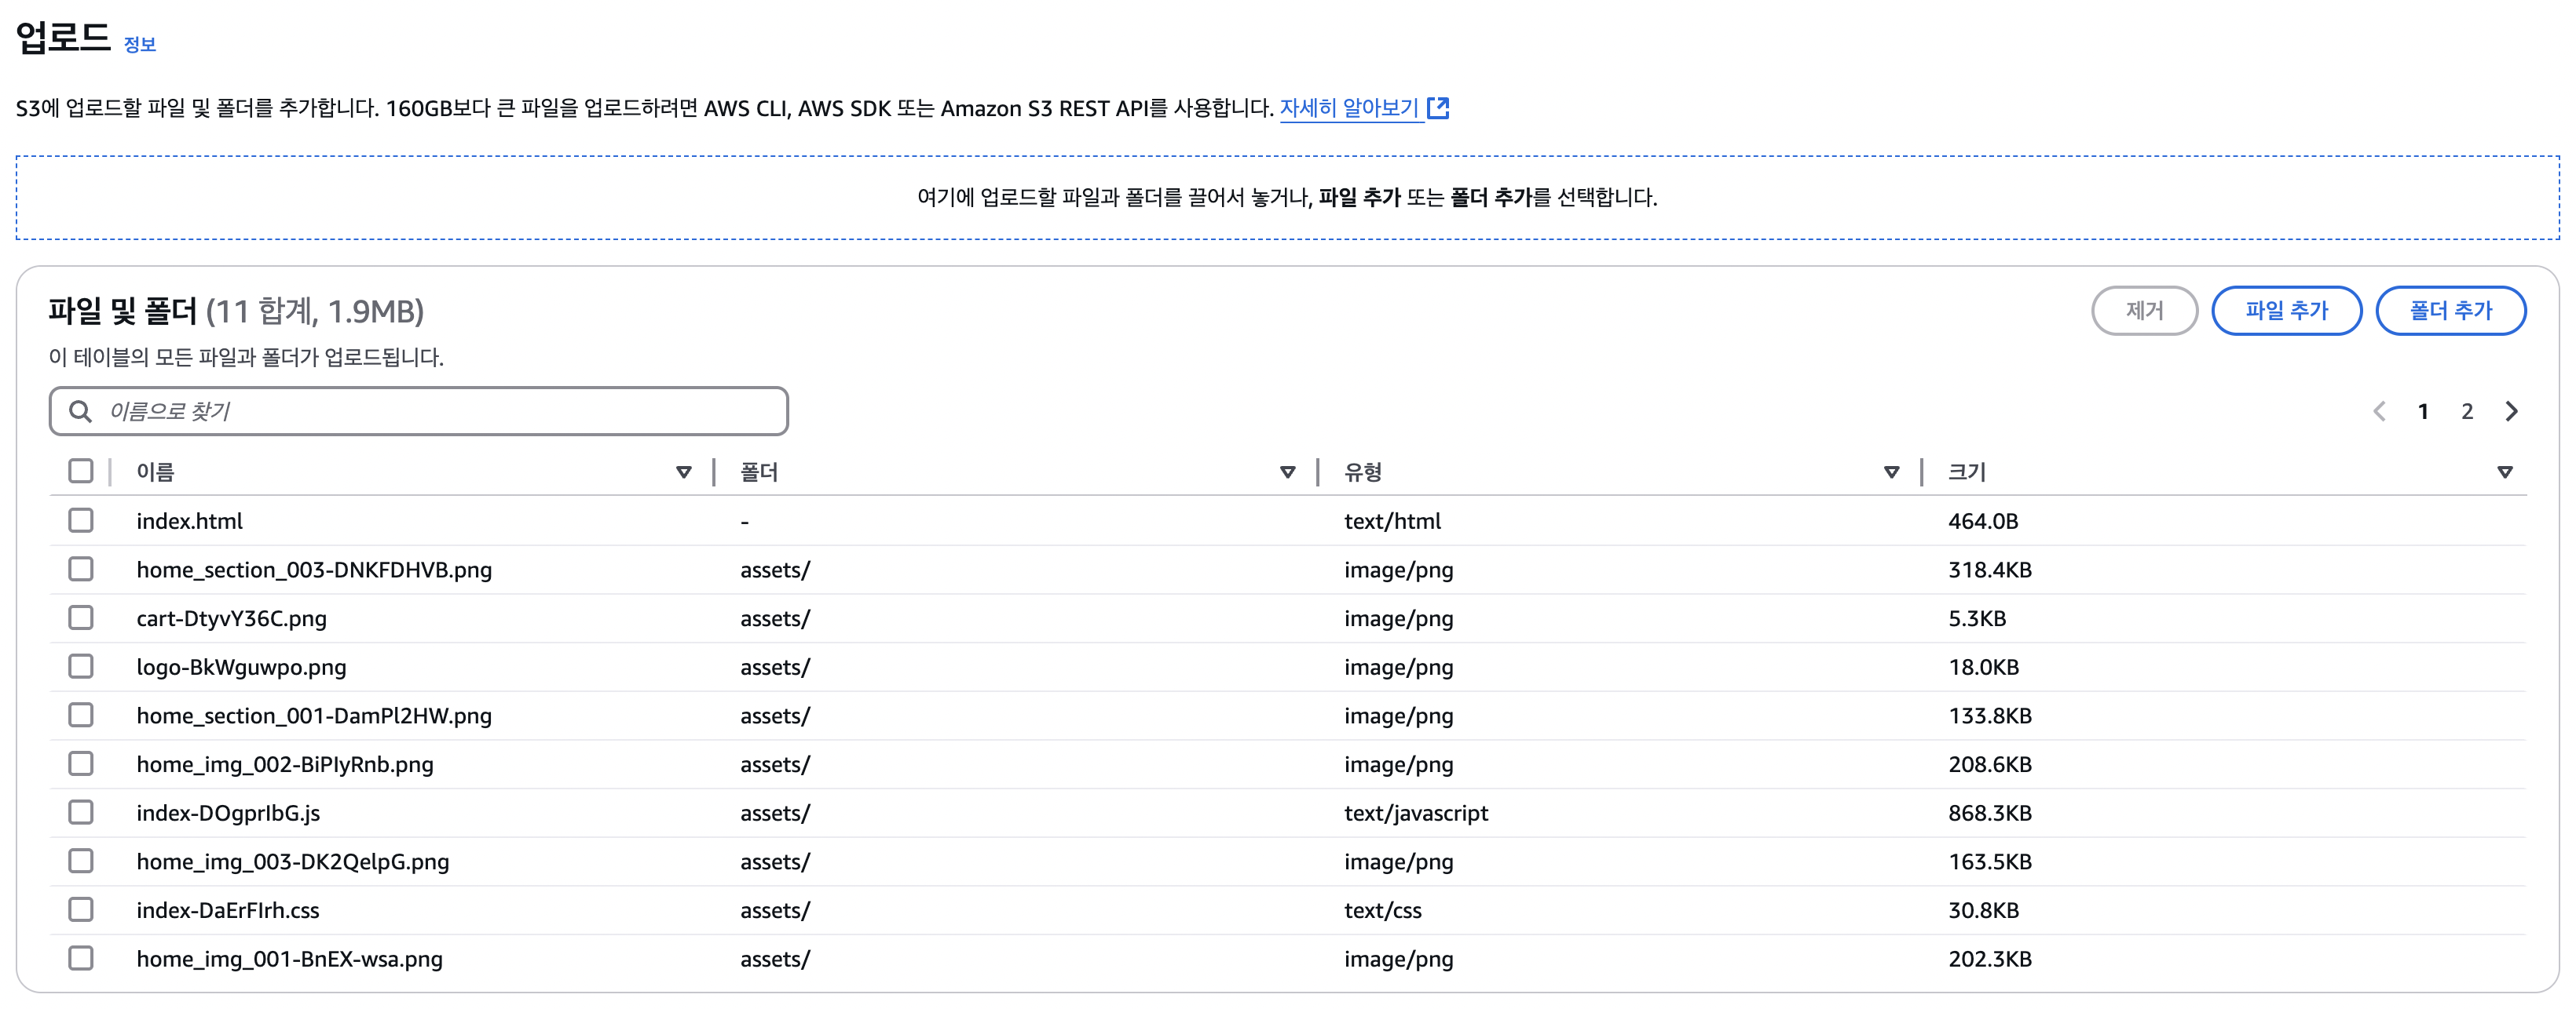Sort by 유형 column arrow
2576x1009 pixels.
pos(1891,472)
